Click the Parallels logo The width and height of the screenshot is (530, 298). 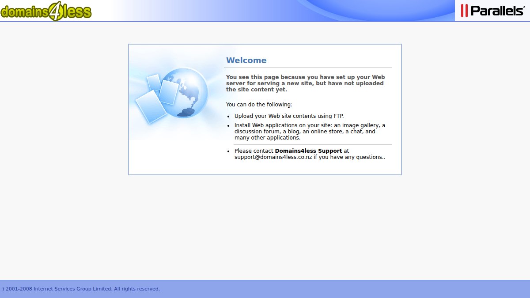click(492, 11)
